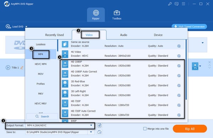Image resolution: width=213 pixels, height=138 pixels.
Task: Open settings gear for HD 720P preset
Action: coord(179,105)
